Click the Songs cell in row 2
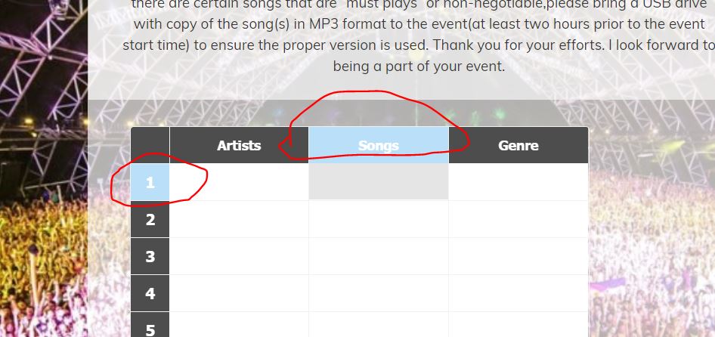Viewport: 715px width, 337px height. pyautogui.click(x=379, y=219)
